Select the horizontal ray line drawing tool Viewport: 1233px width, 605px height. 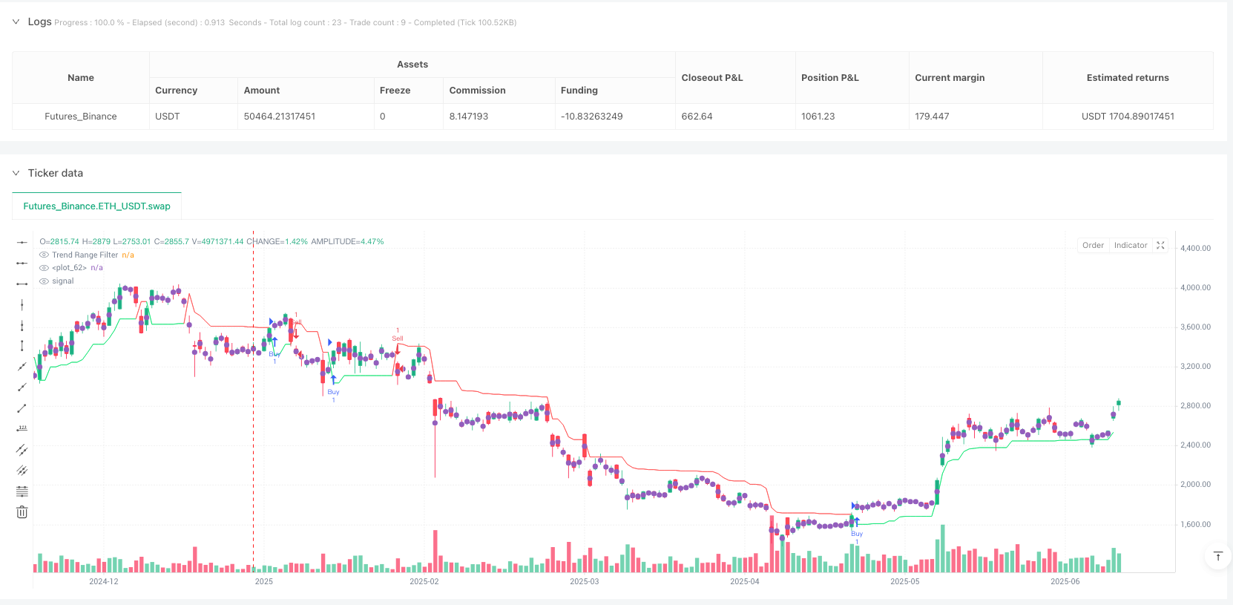click(x=22, y=263)
